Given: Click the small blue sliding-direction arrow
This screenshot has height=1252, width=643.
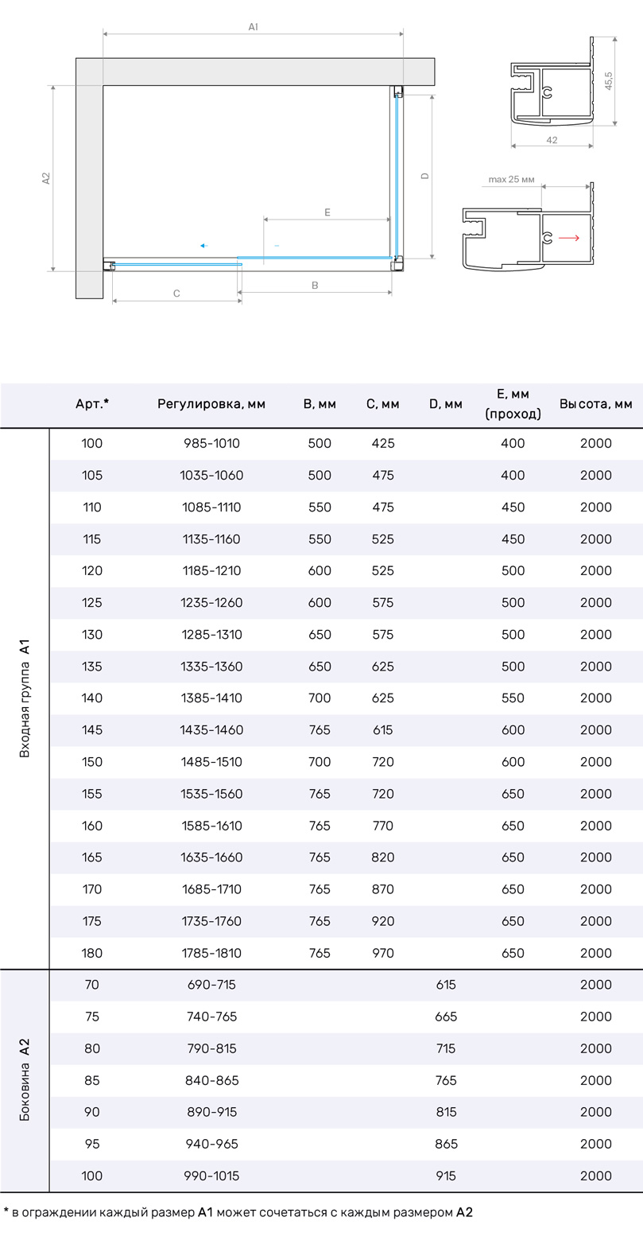Looking at the screenshot, I should coord(203,246).
